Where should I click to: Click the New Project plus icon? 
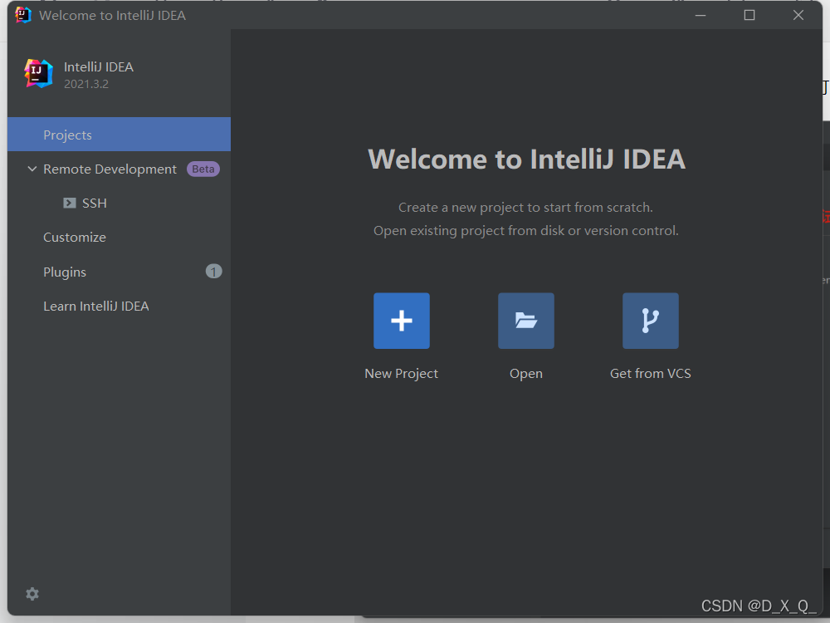point(401,321)
